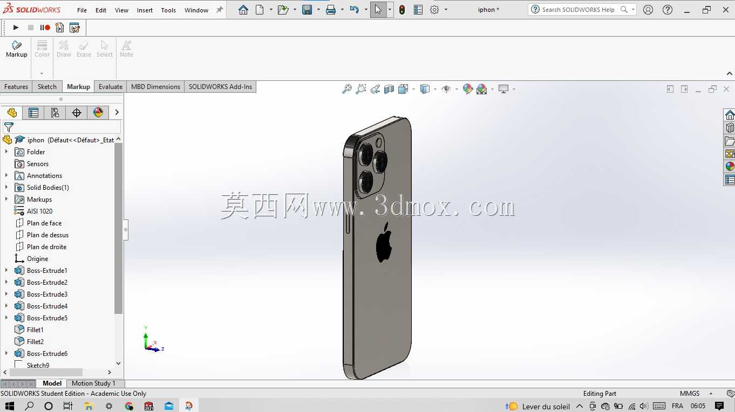Screen dimensions: 735x412
Task: Expand the Annotations node
Action: pos(6,175)
